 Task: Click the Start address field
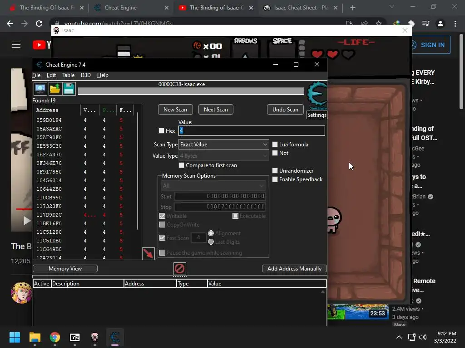click(x=220, y=196)
